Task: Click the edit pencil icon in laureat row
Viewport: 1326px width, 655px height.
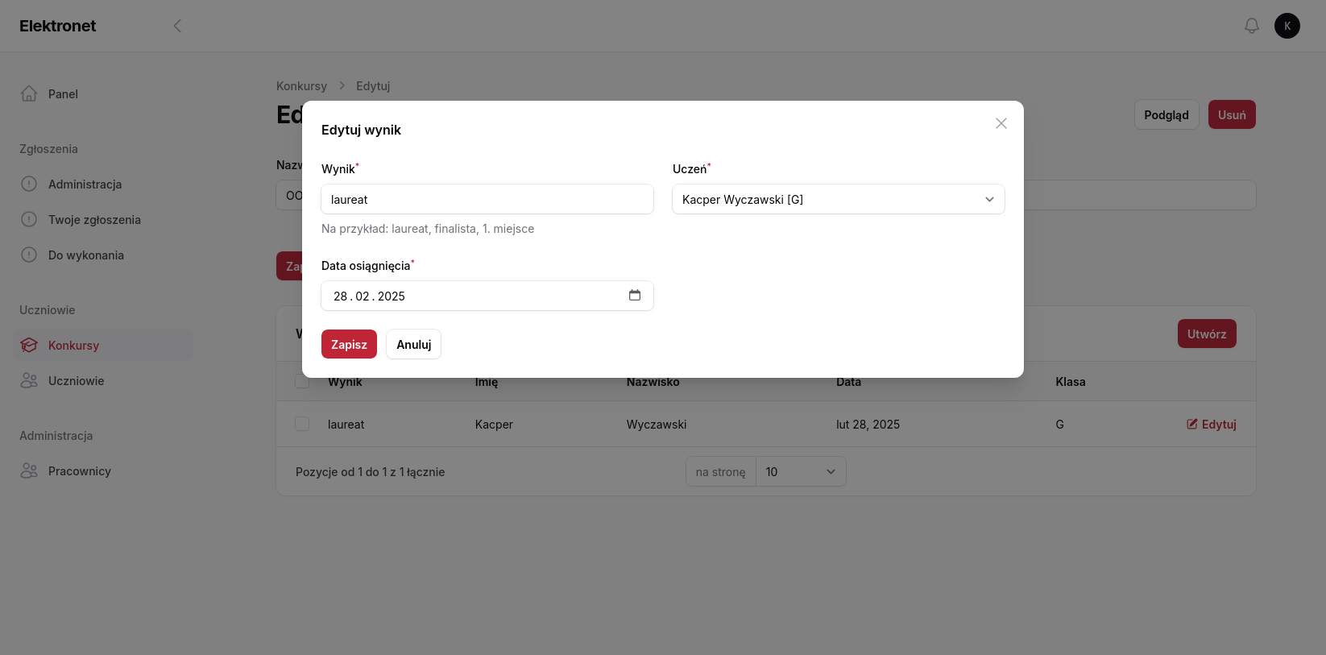Action: (1192, 424)
